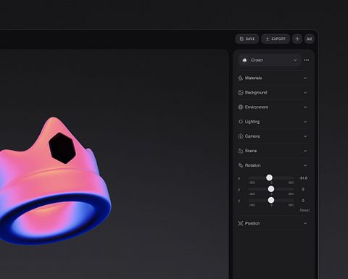This screenshot has width=348, height=279.
Task: Open the AK user avatar menu
Action: (x=310, y=38)
